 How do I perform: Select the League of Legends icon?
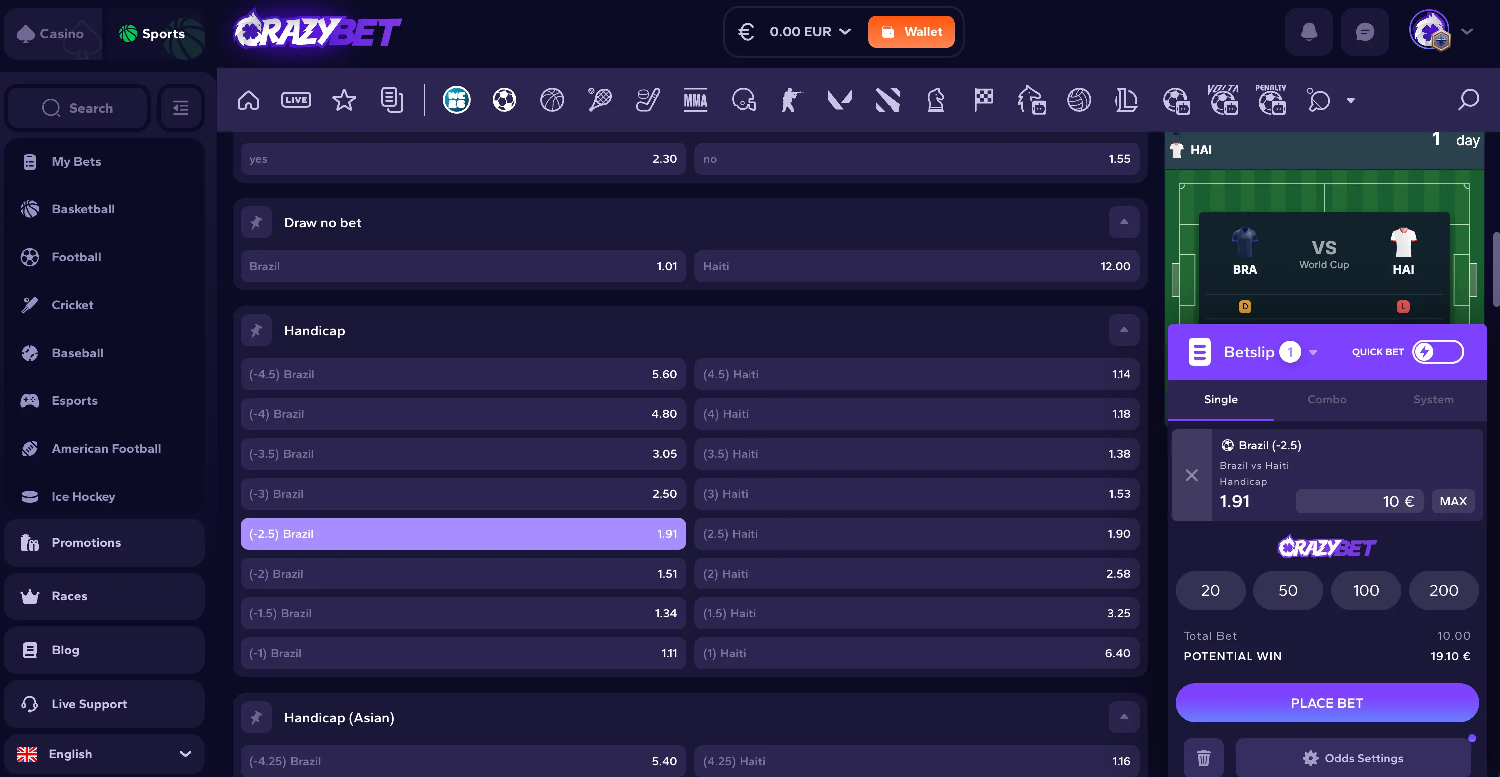[1127, 100]
